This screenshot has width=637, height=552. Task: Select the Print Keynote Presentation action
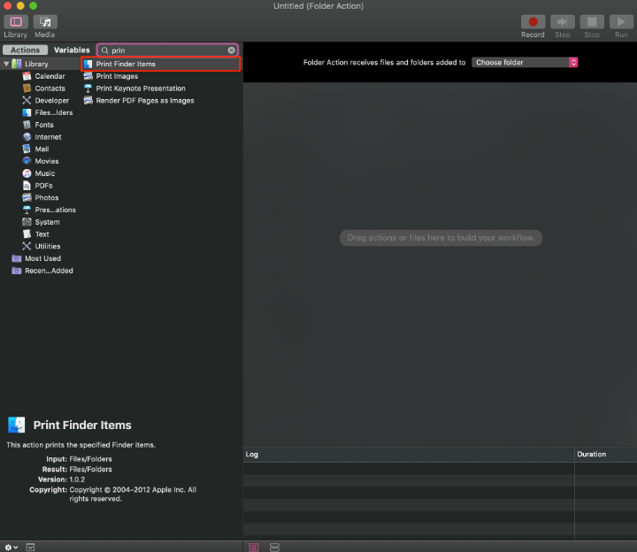(x=161, y=88)
